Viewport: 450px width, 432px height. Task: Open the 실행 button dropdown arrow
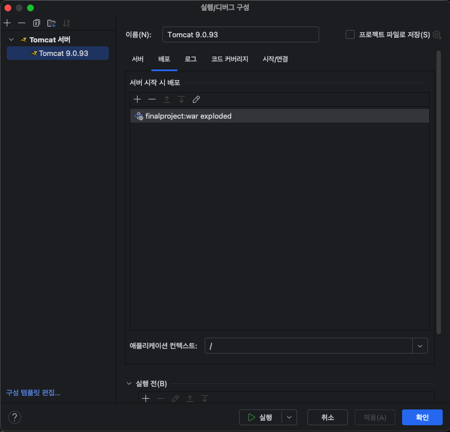[x=289, y=417]
